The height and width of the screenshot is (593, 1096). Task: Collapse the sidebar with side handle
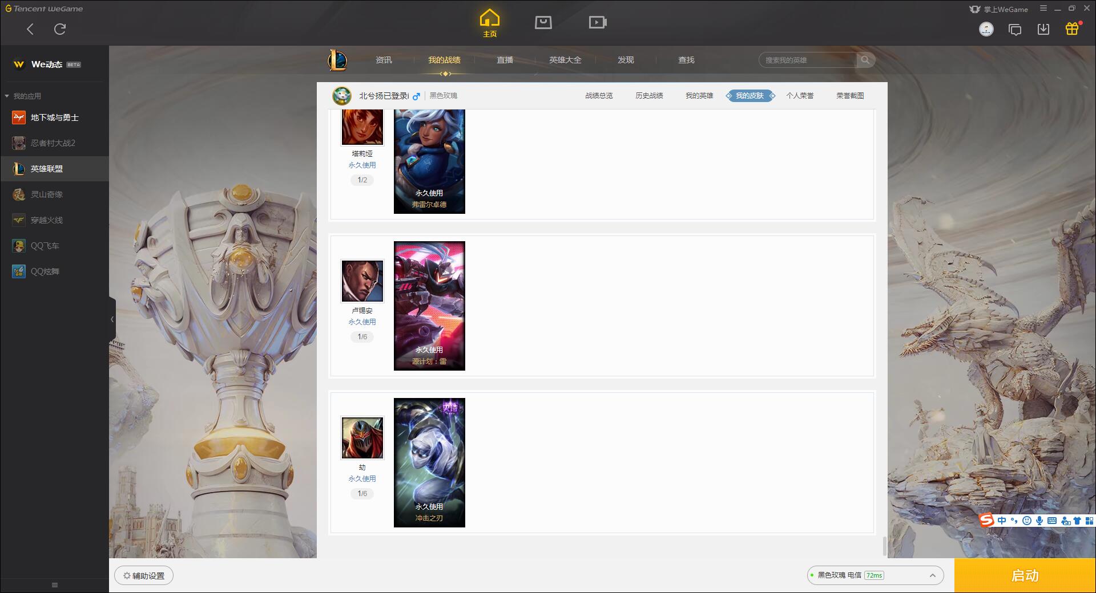(x=112, y=319)
